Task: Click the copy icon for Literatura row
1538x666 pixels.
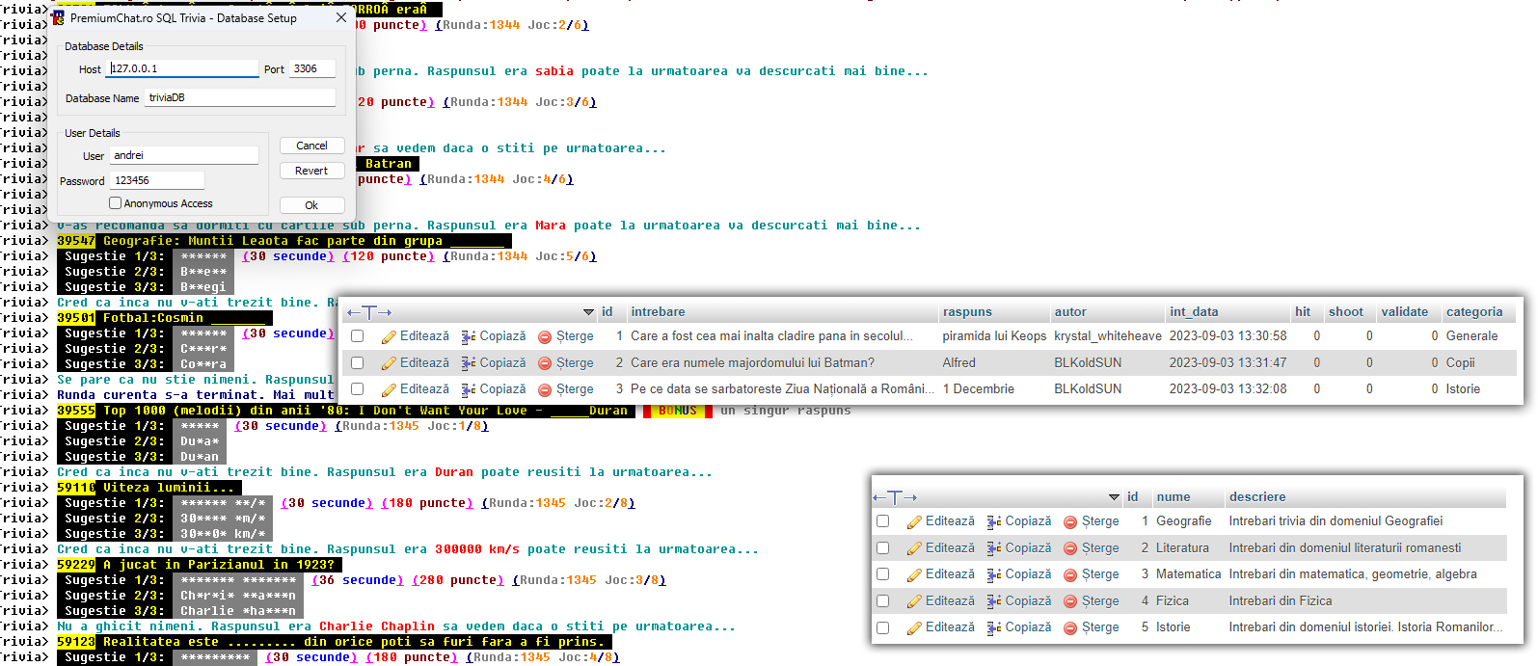Action: tap(994, 548)
